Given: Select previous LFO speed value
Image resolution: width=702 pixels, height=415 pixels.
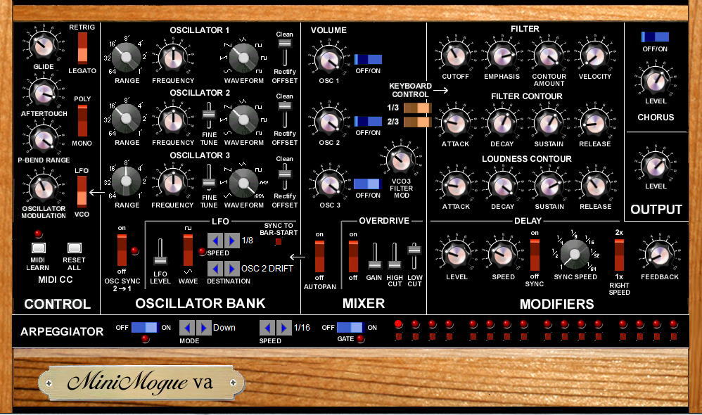Looking at the screenshot, I should [215, 241].
